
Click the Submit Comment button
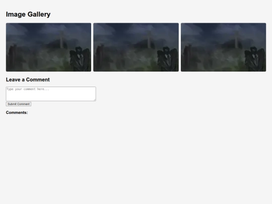click(x=19, y=104)
